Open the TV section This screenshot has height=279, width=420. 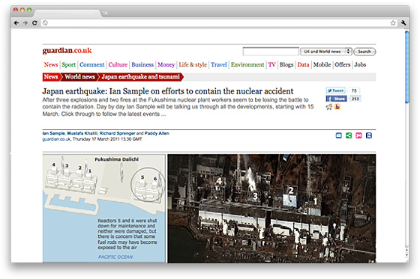tap(271, 64)
